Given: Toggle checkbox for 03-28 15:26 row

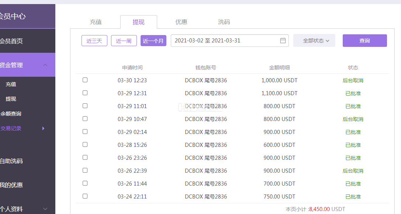Looking at the screenshot, I should 85,145.
